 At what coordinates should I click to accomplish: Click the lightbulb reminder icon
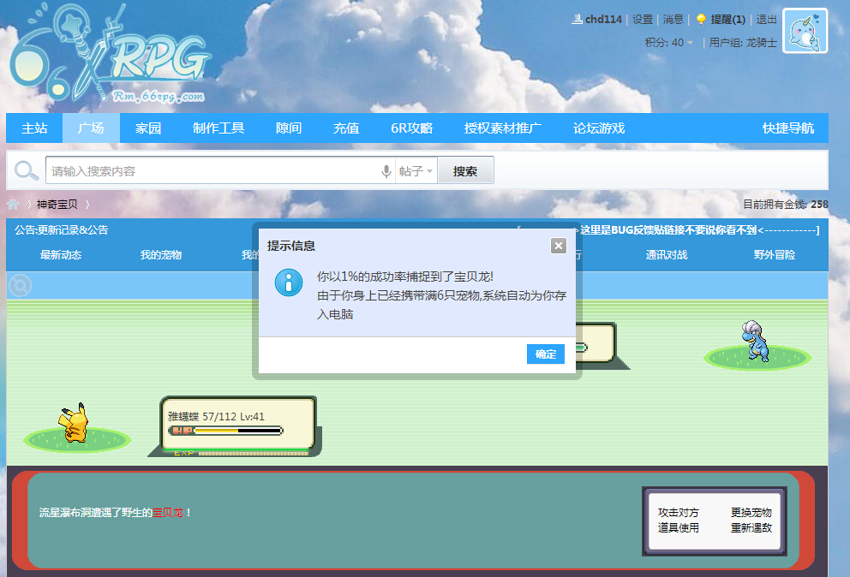(701, 19)
